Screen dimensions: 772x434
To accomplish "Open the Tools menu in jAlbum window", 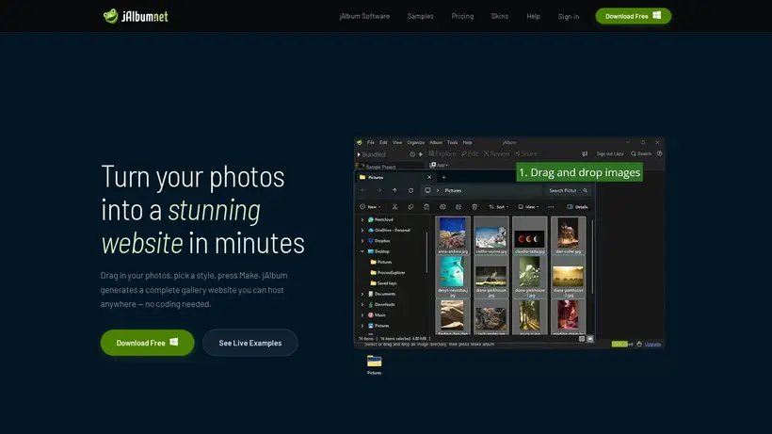I will [x=453, y=143].
